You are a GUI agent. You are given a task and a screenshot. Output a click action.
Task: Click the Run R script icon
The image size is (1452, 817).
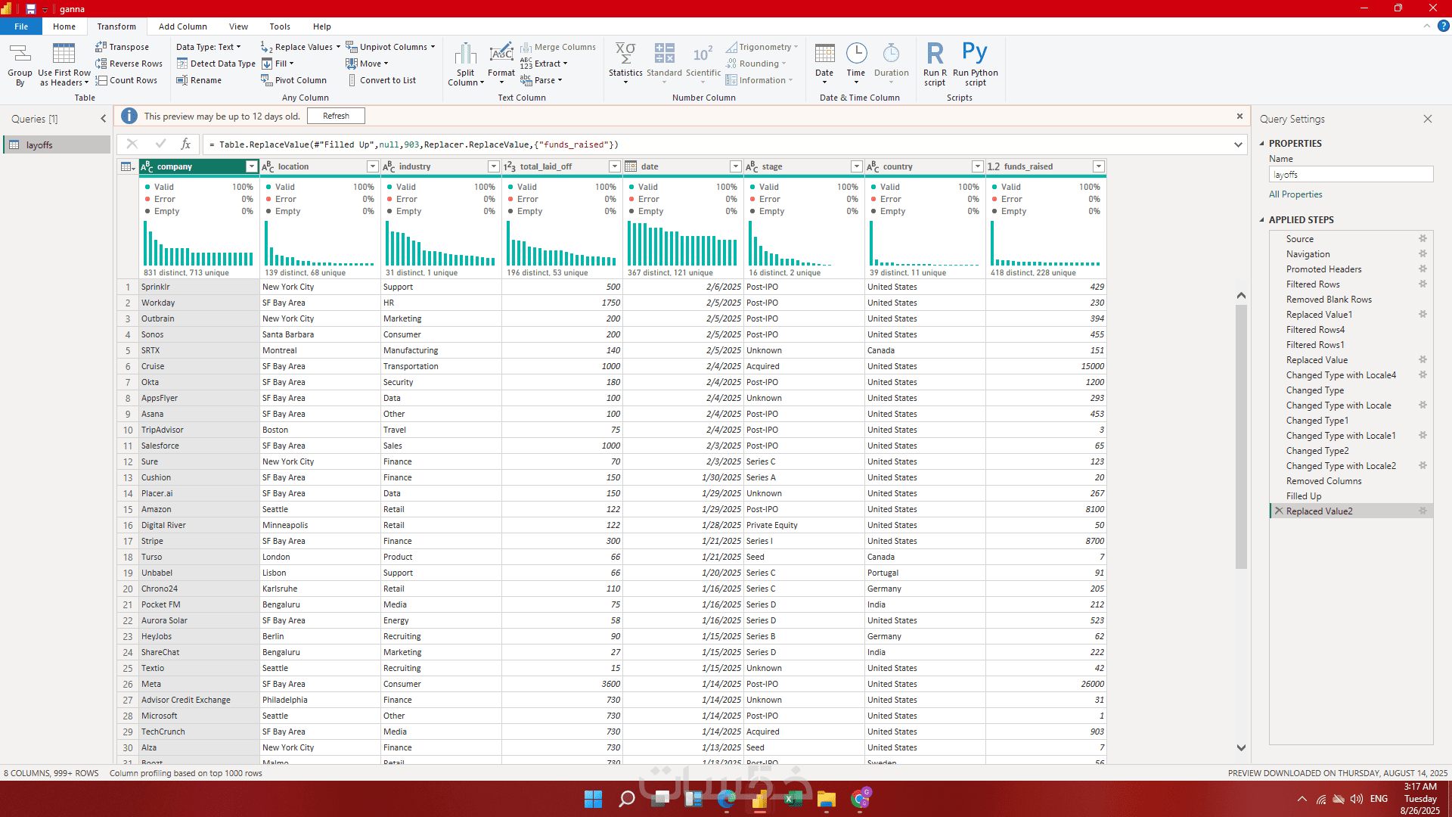pos(935,64)
